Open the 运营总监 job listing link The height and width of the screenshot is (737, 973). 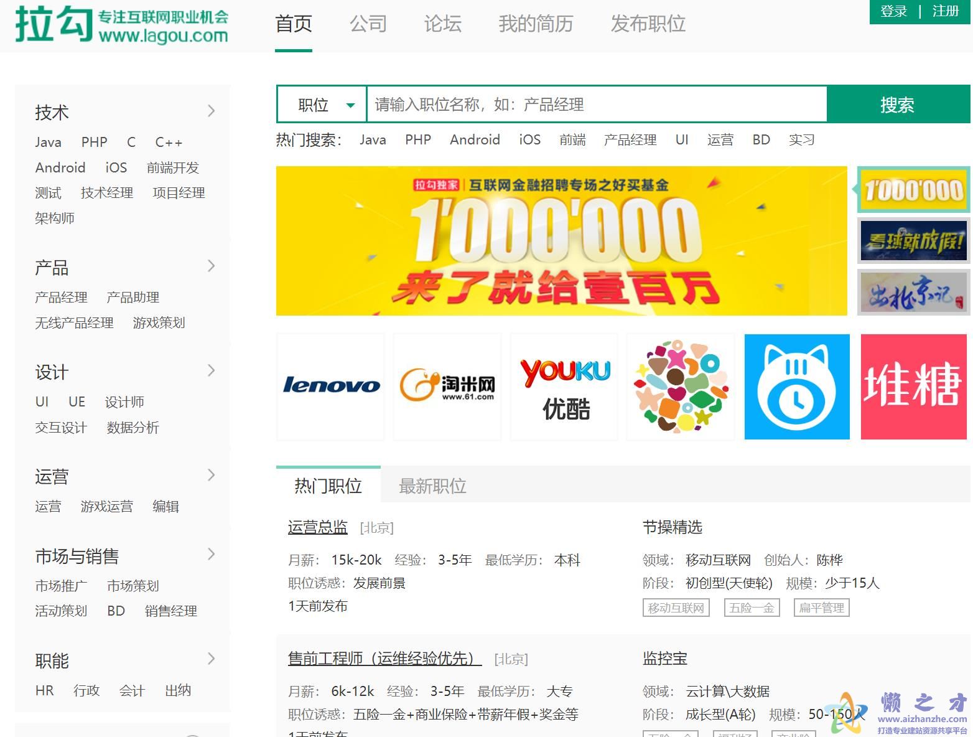317,527
